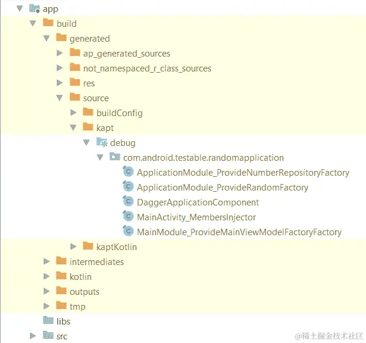Select the intermediates row label

tap(96, 262)
